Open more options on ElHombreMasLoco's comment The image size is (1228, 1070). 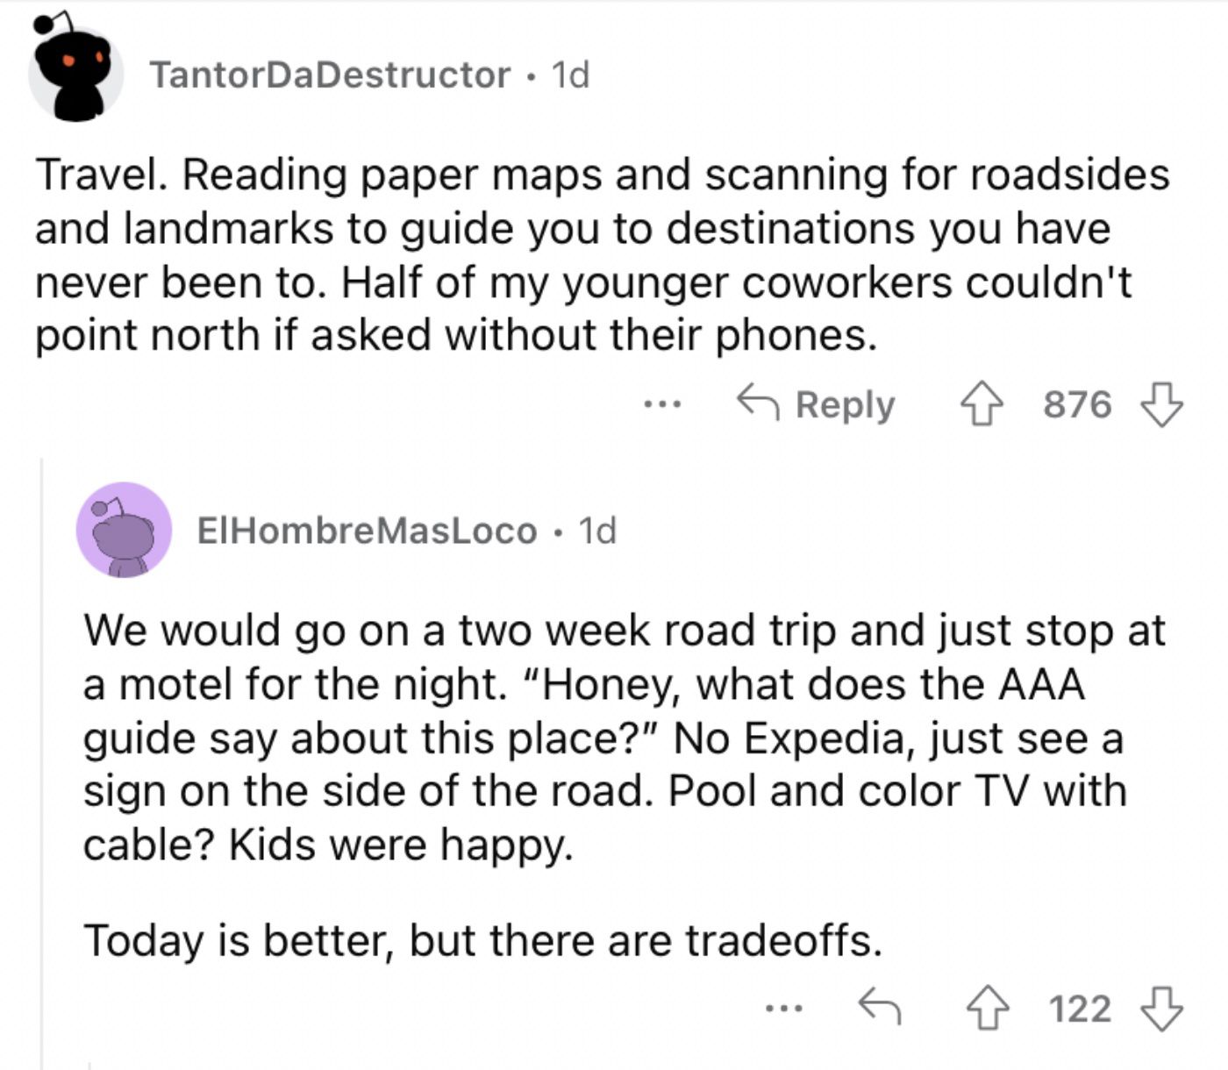(783, 1009)
